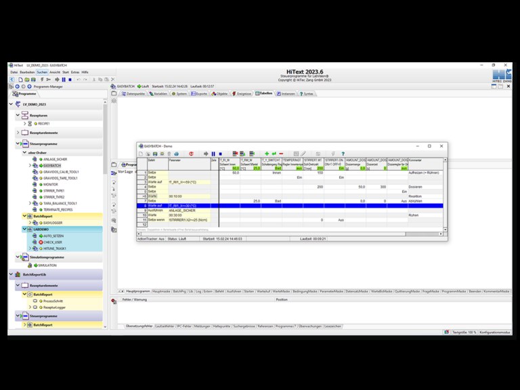The image size is (520, 390).
Task: Switch to the Instanzen tab
Action: click(286, 94)
